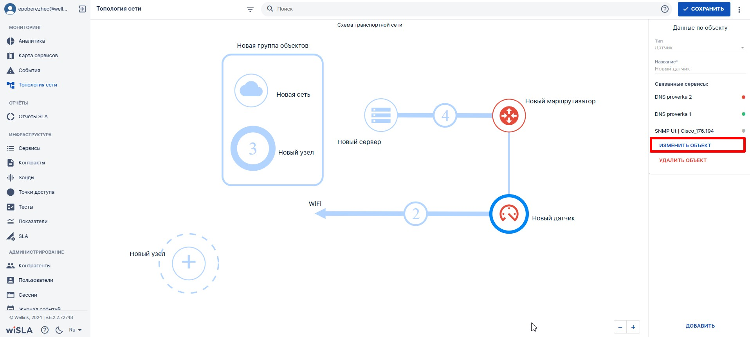Open the "Ru" language dropdown
Image resolution: width=750 pixels, height=337 pixels.
tap(75, 330)
